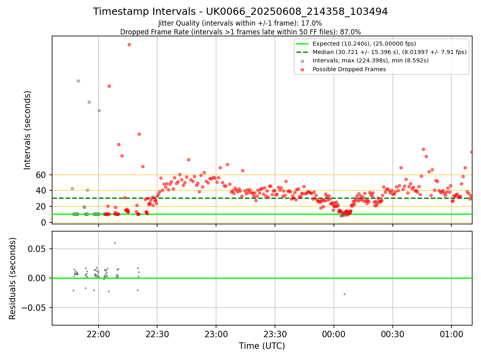Click the upper plot's "0" y-axis tick label

[x=44, y=222]
